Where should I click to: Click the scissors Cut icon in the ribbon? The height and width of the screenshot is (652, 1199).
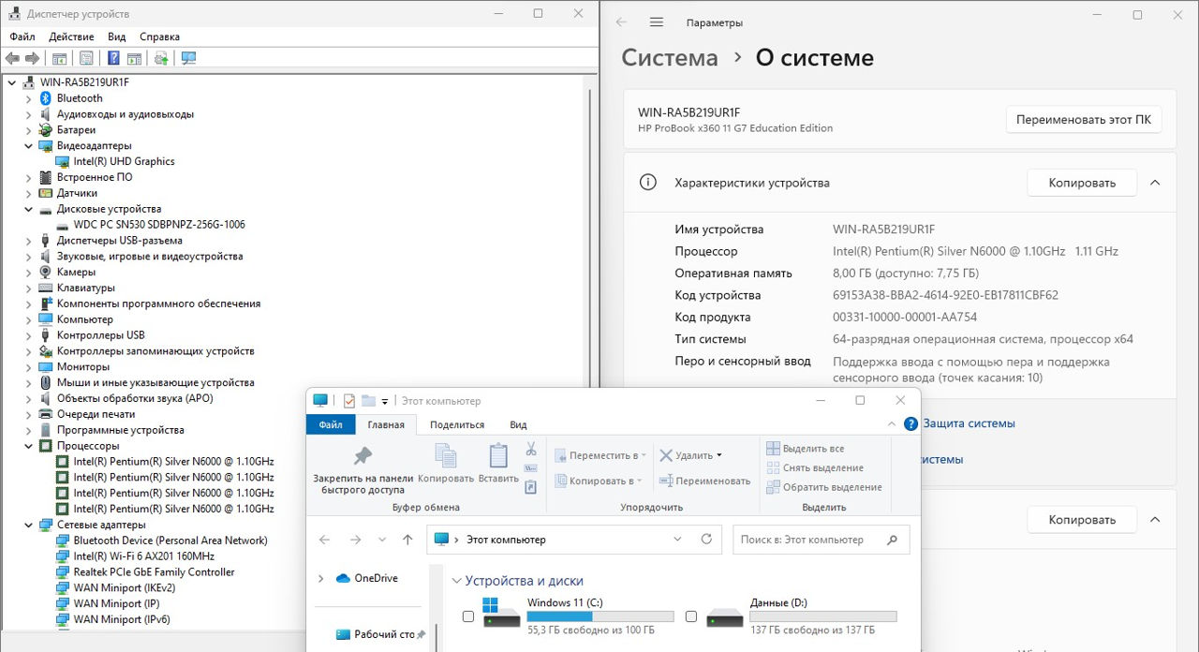[x=531, y=449]
